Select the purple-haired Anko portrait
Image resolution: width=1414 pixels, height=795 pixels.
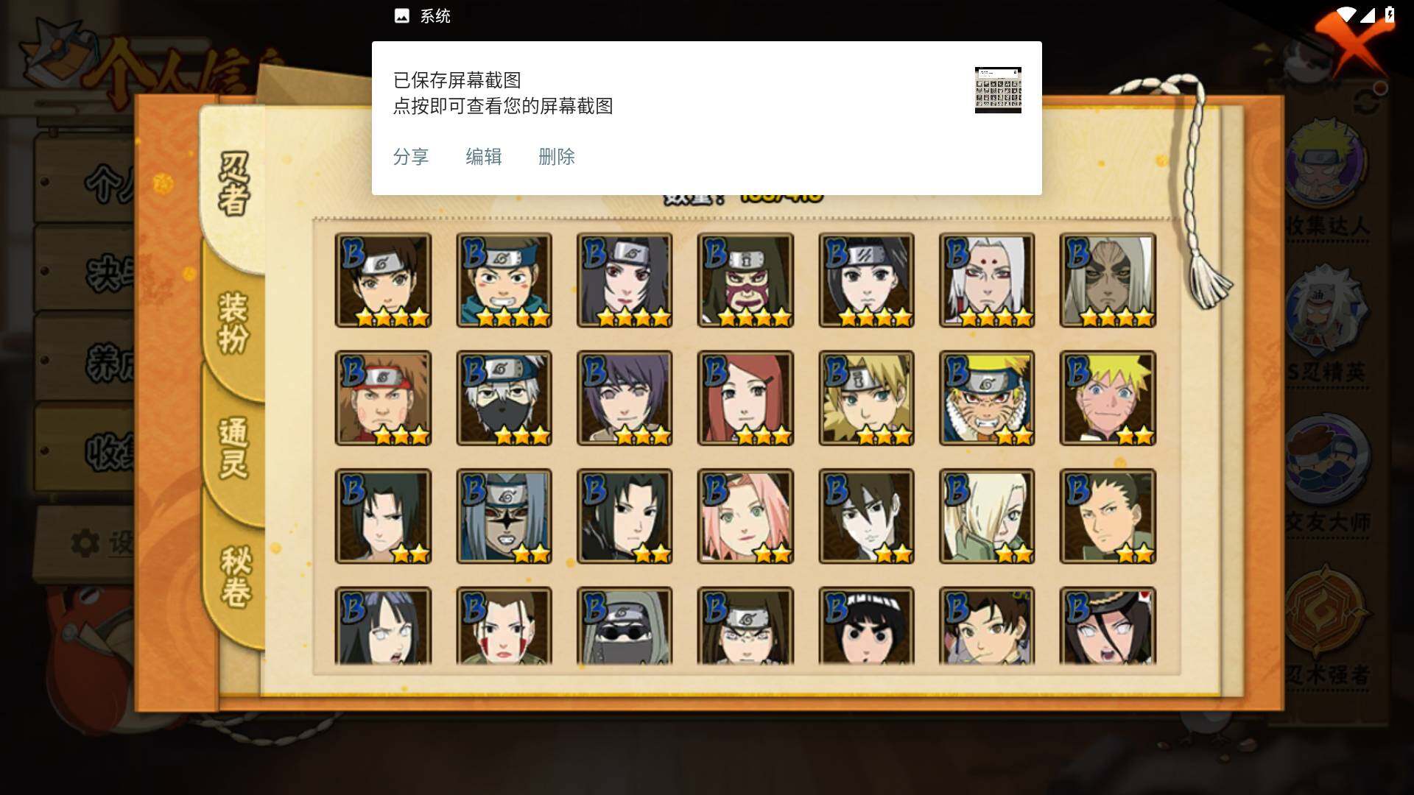pyautogui.click(x=625, y=398)
